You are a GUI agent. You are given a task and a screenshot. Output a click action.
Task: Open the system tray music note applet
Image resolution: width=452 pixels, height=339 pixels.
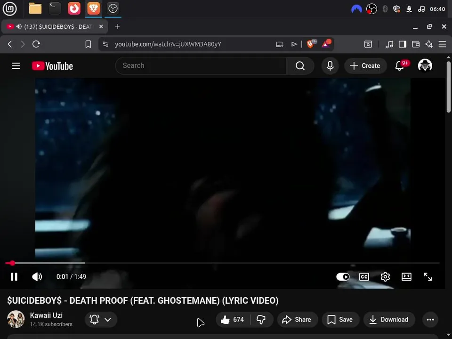tap(421, 9)
